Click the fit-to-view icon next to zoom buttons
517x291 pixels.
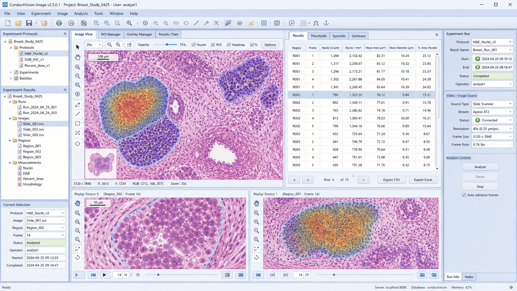pyautogui.click(x=129, y=45)
